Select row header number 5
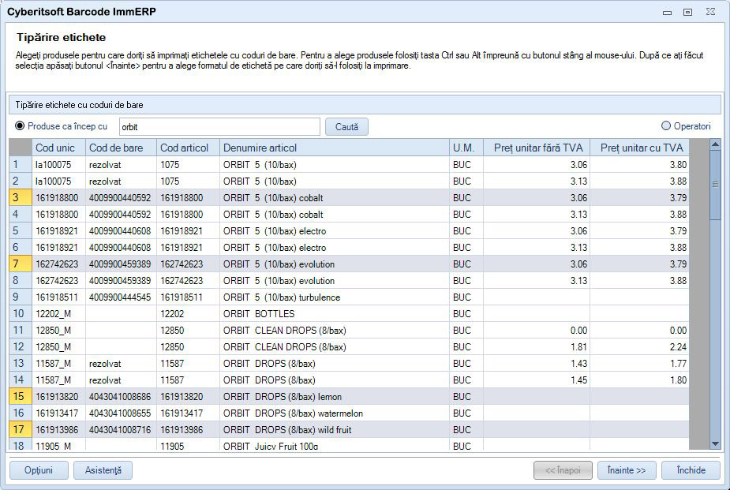This screenshot has width=730, height=490. [x=21, y=231]
